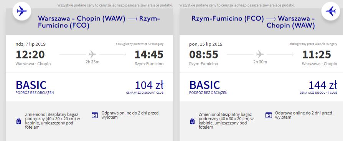
Task: Click the cabin bag icon in return card
Action: pos(193,121)
